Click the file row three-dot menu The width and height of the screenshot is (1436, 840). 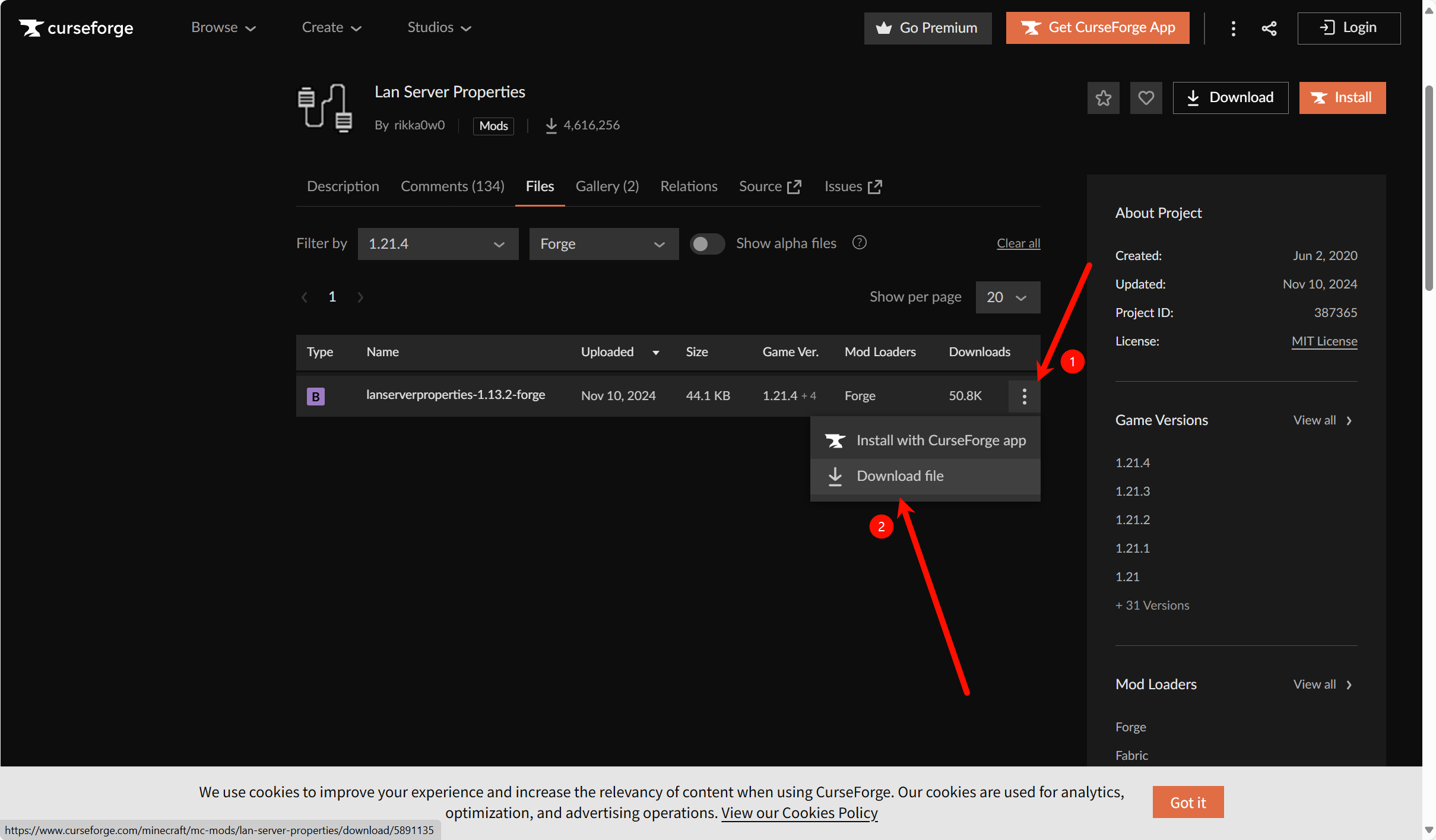1024,396
